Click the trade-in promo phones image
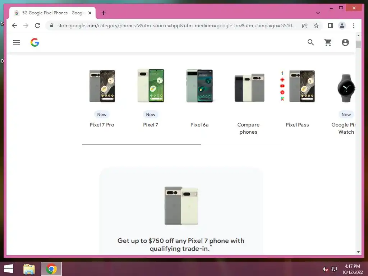 181,206
